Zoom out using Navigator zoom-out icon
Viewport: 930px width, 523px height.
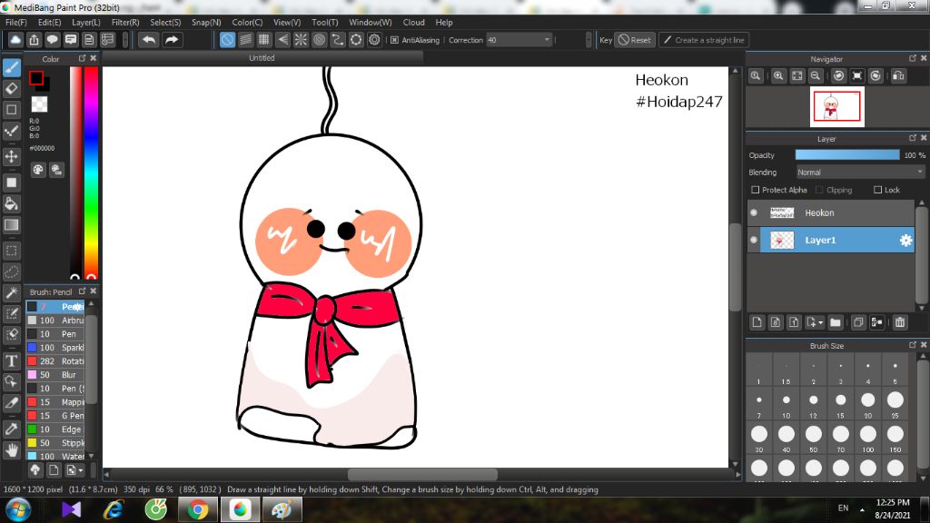[816, 76]
